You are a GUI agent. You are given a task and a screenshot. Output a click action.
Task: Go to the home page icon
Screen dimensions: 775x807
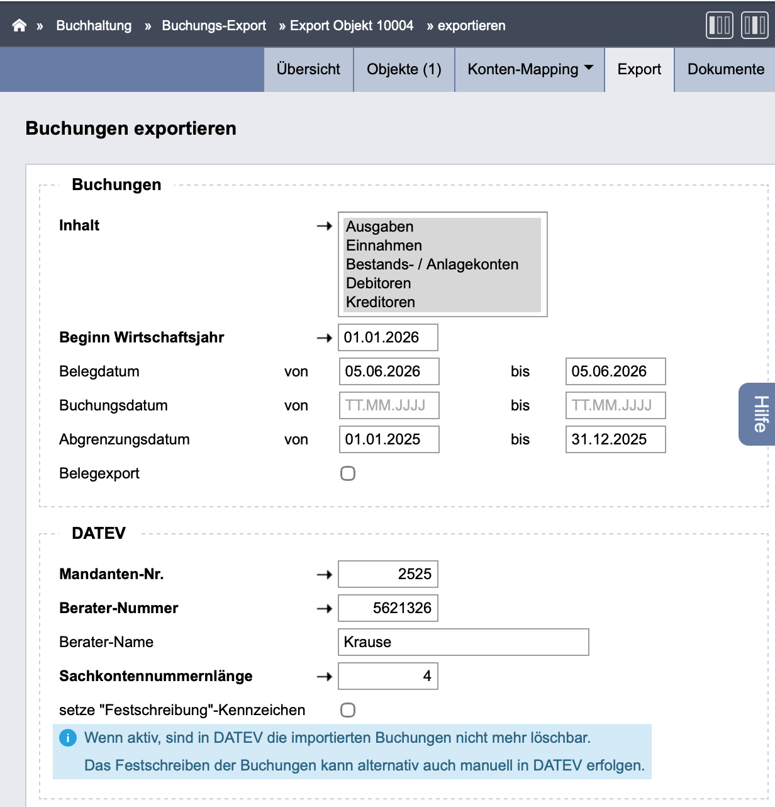coord(20,25)
